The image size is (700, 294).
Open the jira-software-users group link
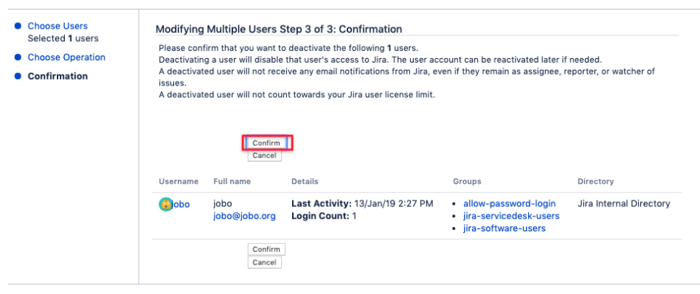click(505, 228)
